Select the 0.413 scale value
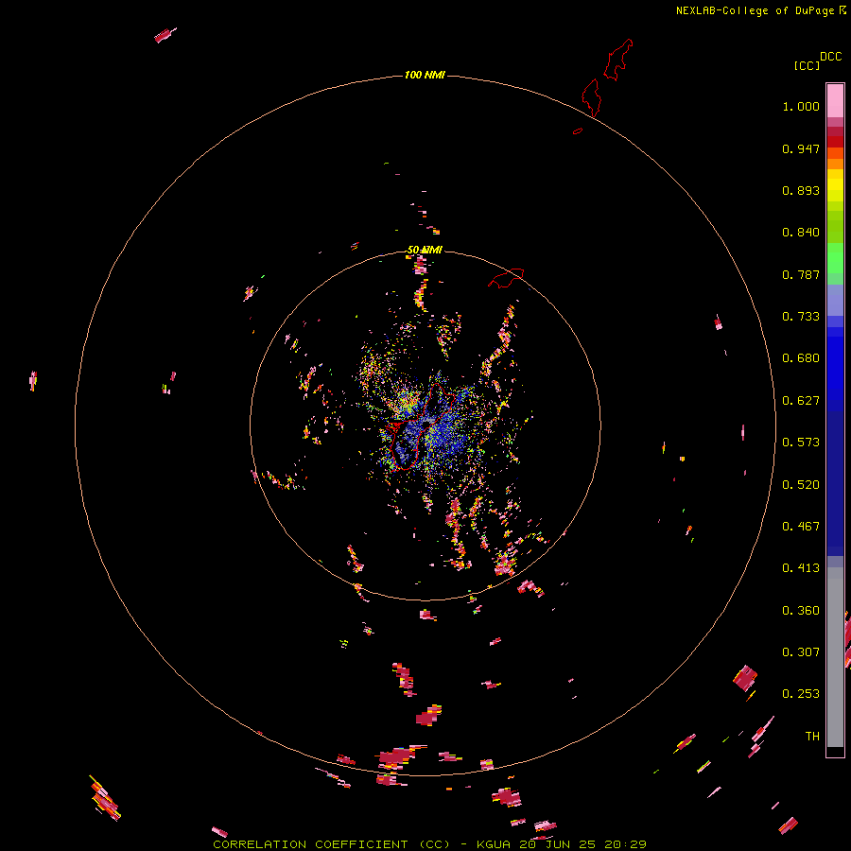851x851 pixels. pyautogui.click(x=801, y=568)
